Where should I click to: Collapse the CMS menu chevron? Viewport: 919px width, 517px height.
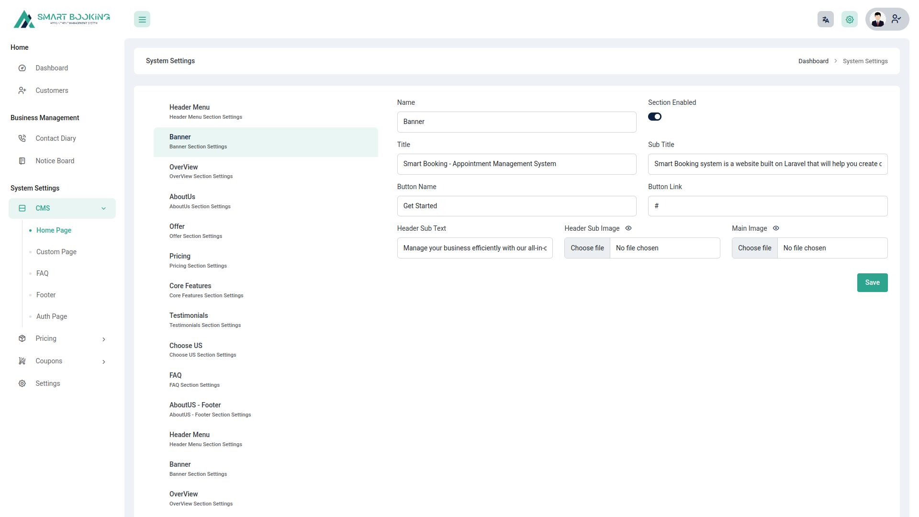click(x=104, y=208)
